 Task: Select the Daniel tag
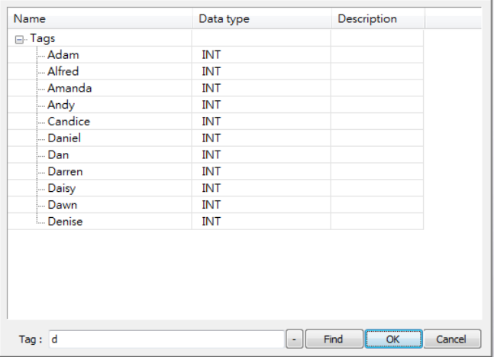(x=64, y=138)
